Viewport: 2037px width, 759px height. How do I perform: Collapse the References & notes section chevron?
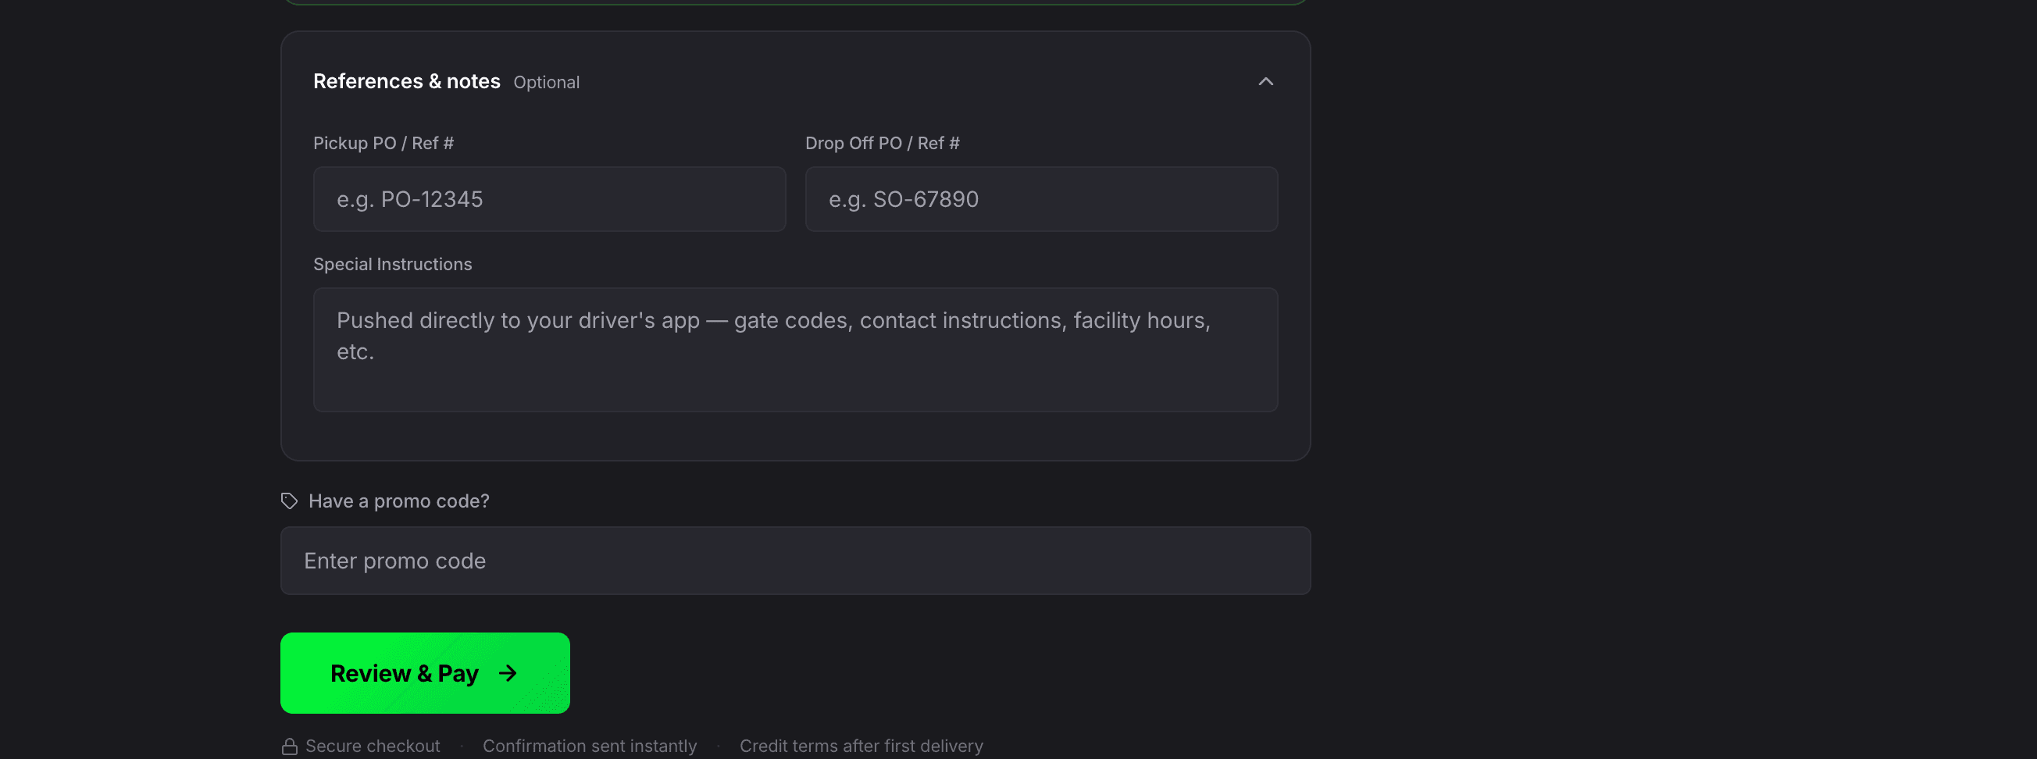click(1265, 81)
